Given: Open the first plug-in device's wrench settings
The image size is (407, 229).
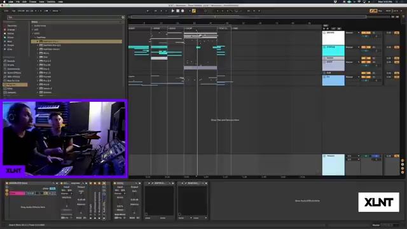Looking at the screenshot, I should [153, 183].
